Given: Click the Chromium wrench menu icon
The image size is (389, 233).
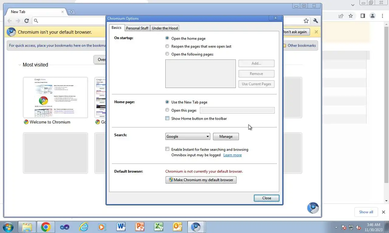Looking at the screenshot, I should (315, 21).
